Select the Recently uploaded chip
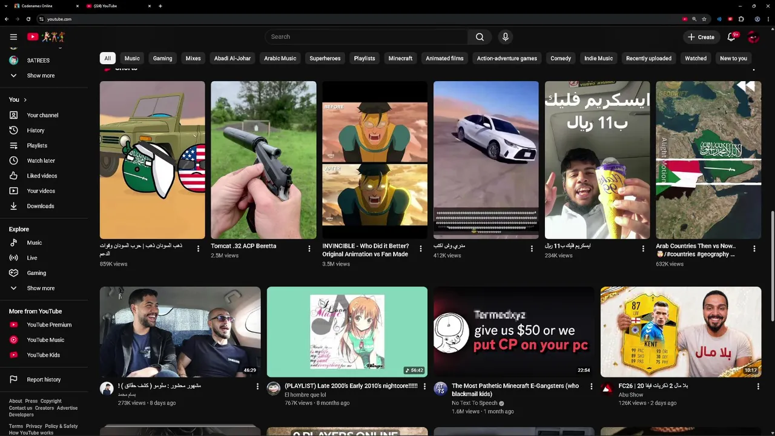Viewport: 775px width, 436px height. pos(648,58)
